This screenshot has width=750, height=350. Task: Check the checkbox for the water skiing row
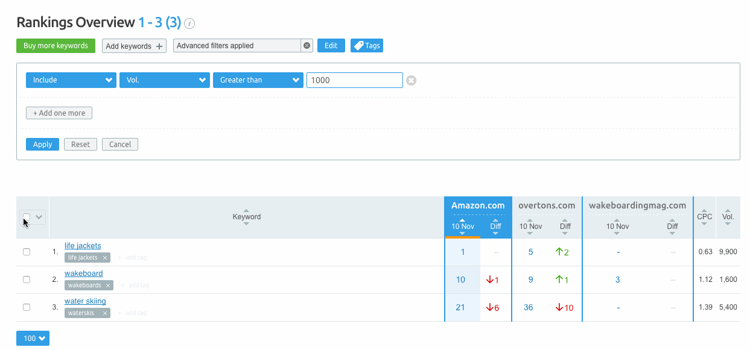tap(26, 307)
